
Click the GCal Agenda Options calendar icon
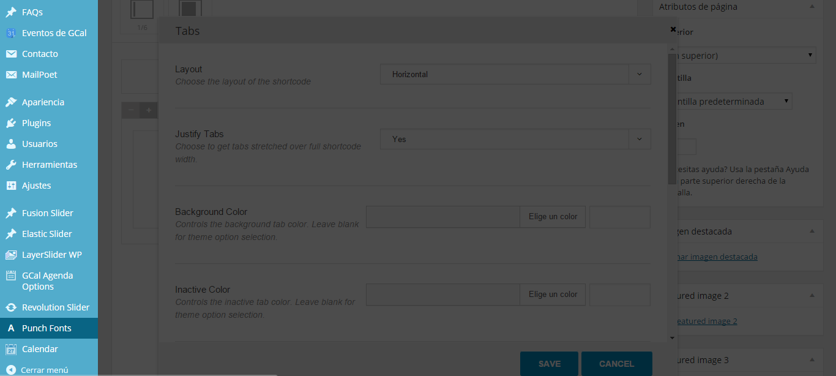[x=11, y=276]
